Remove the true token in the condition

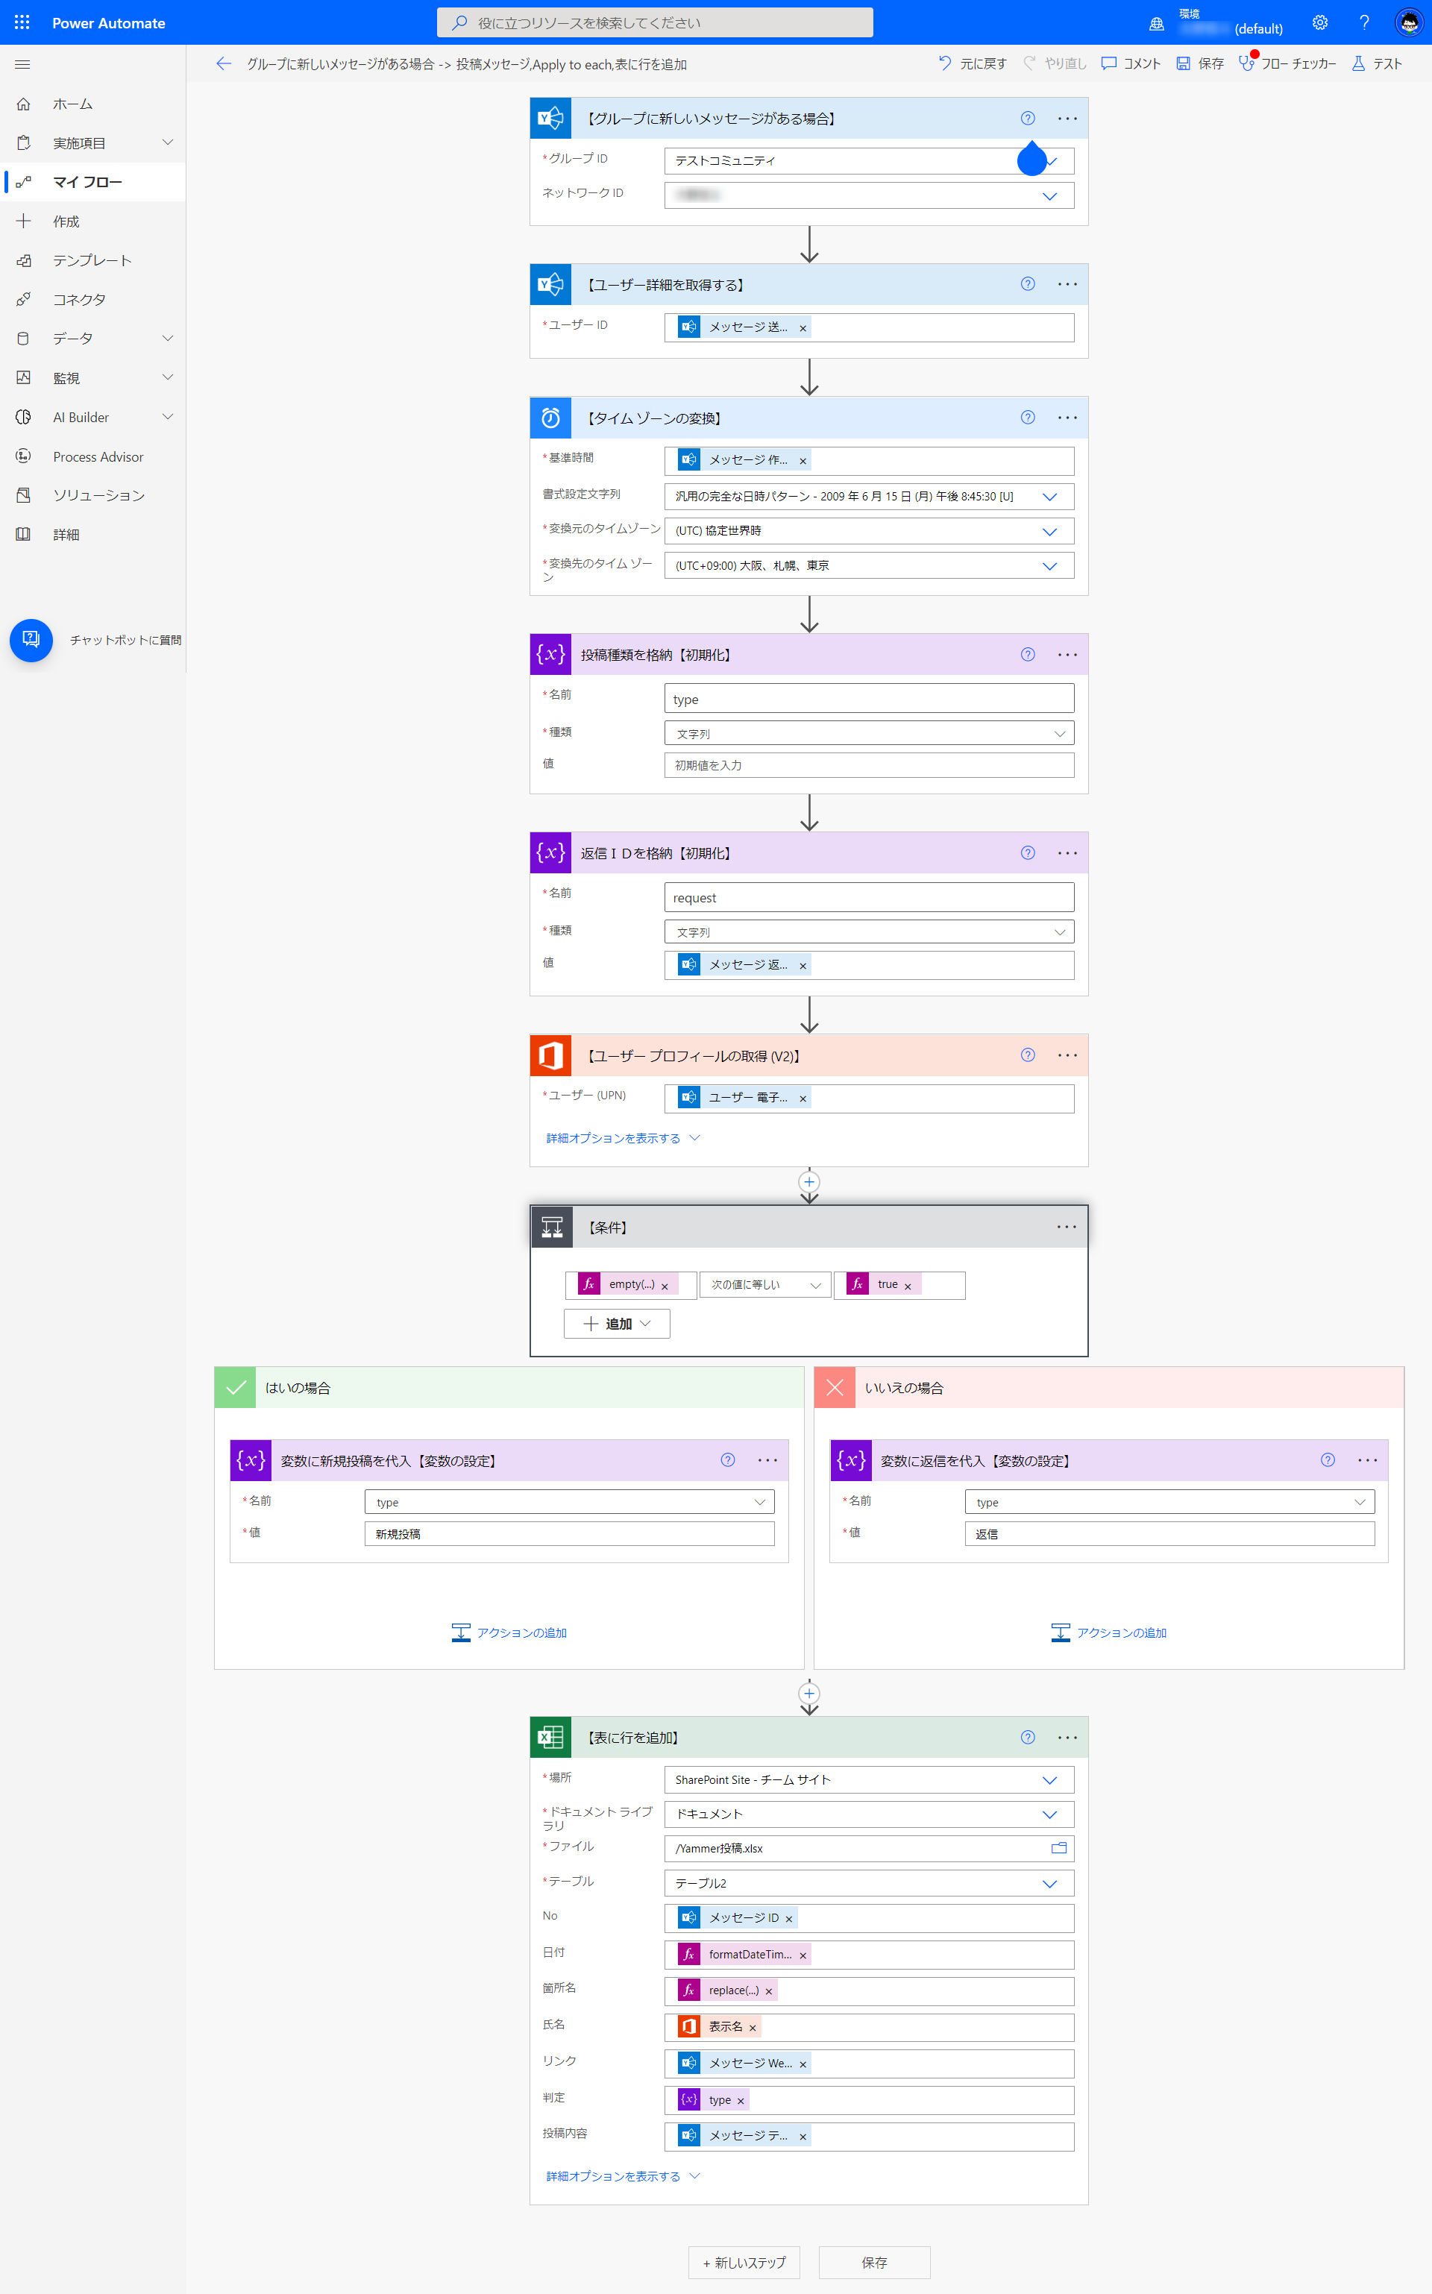click(908, 1286)
